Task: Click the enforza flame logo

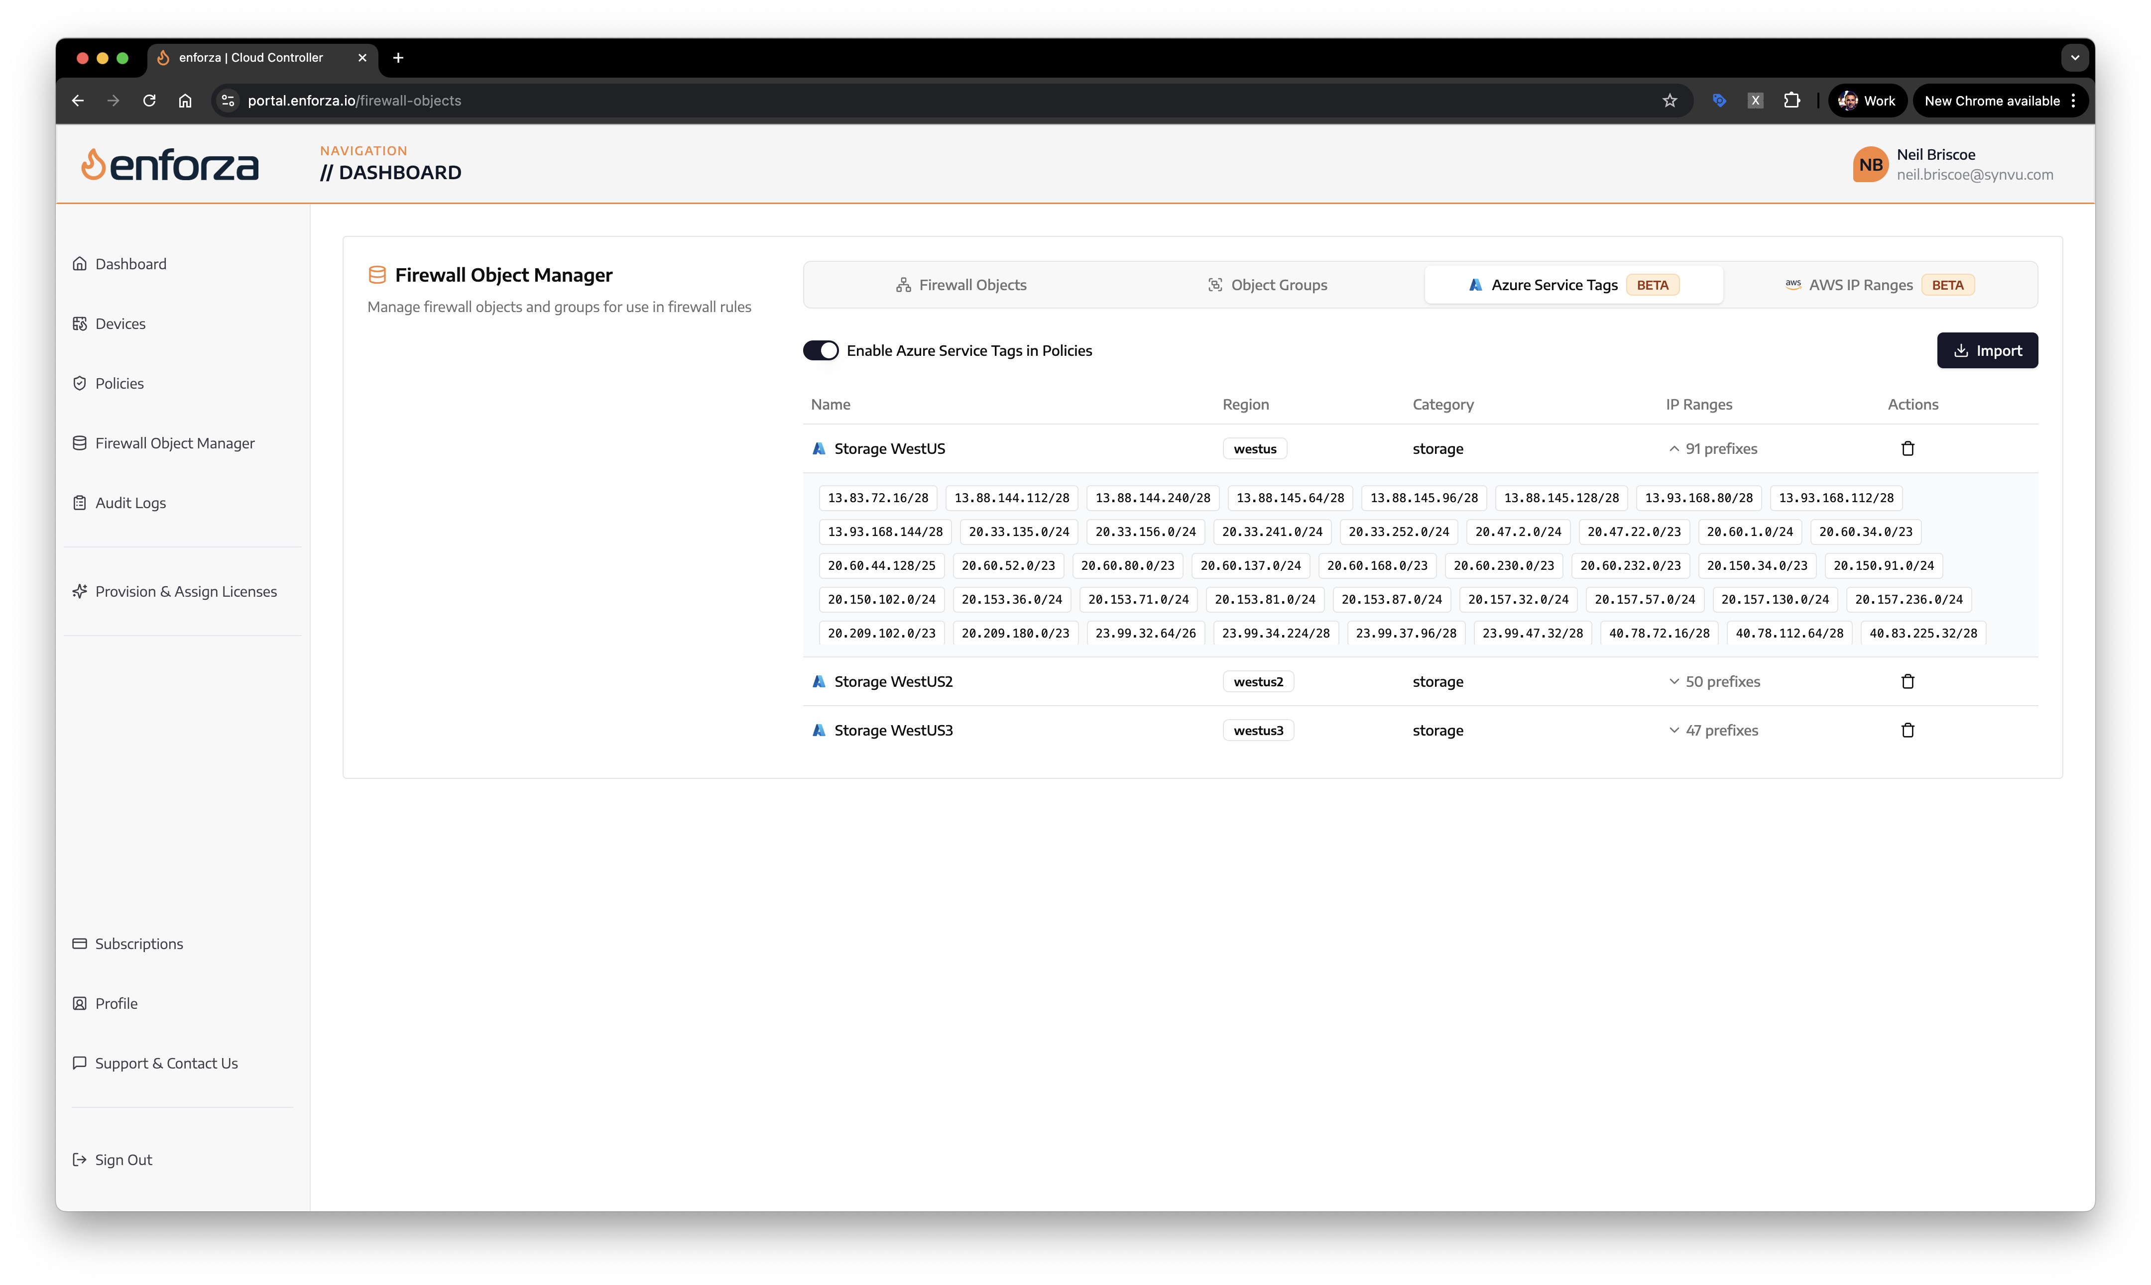Action: (x=93, y=165)
